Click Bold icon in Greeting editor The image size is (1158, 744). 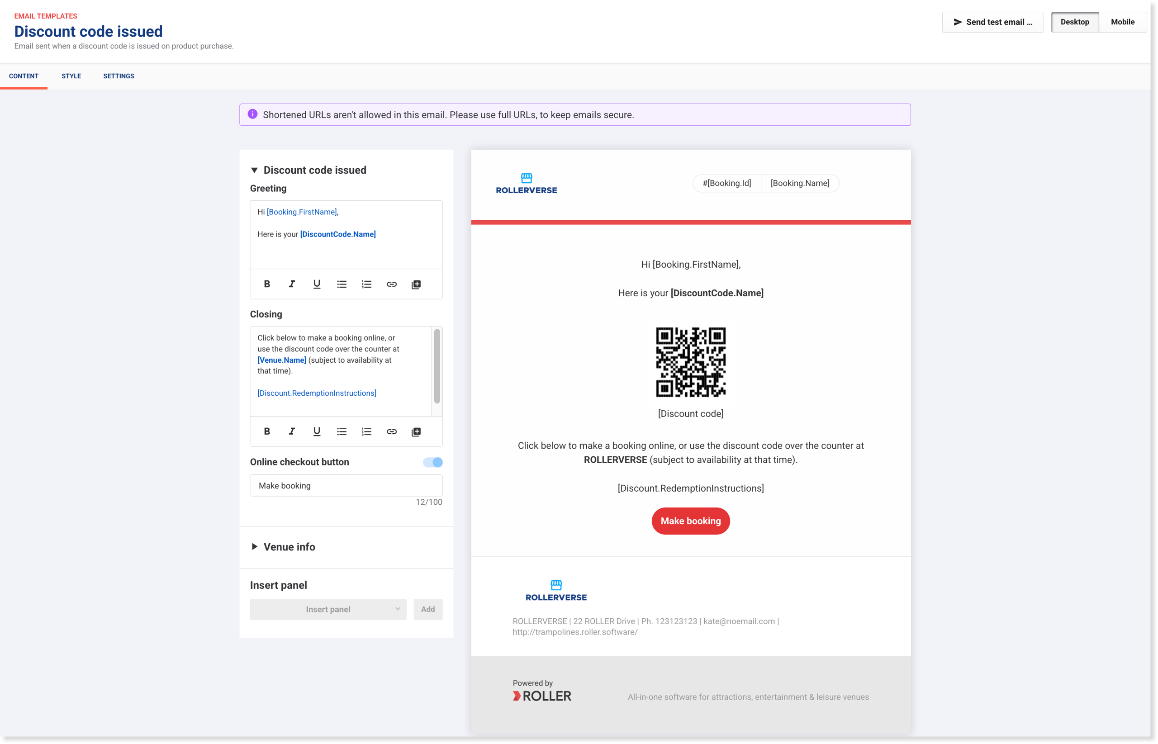267,284
